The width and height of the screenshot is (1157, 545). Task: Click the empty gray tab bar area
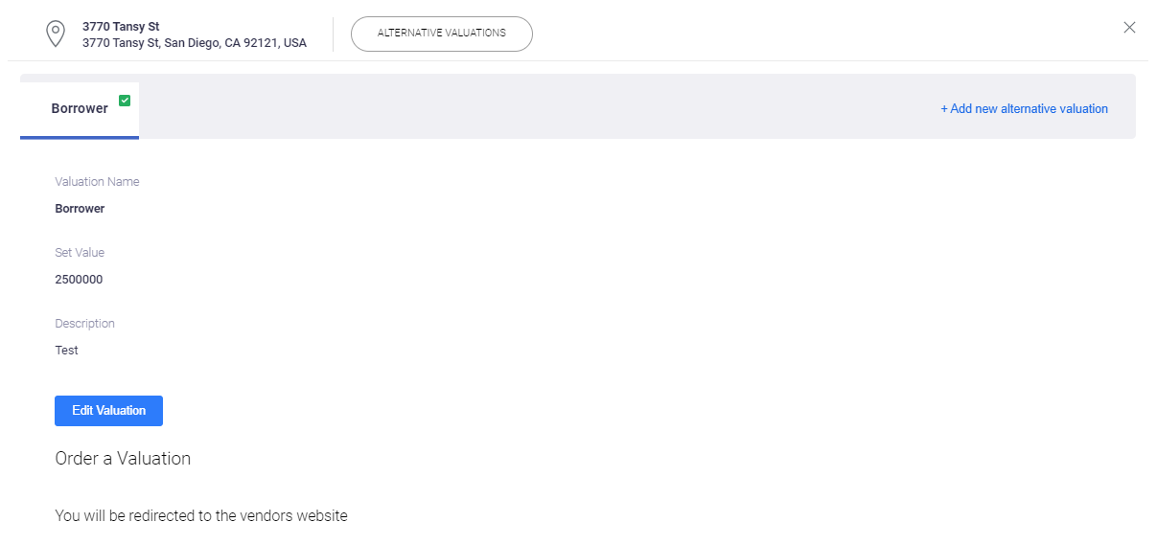click(537, 108)
